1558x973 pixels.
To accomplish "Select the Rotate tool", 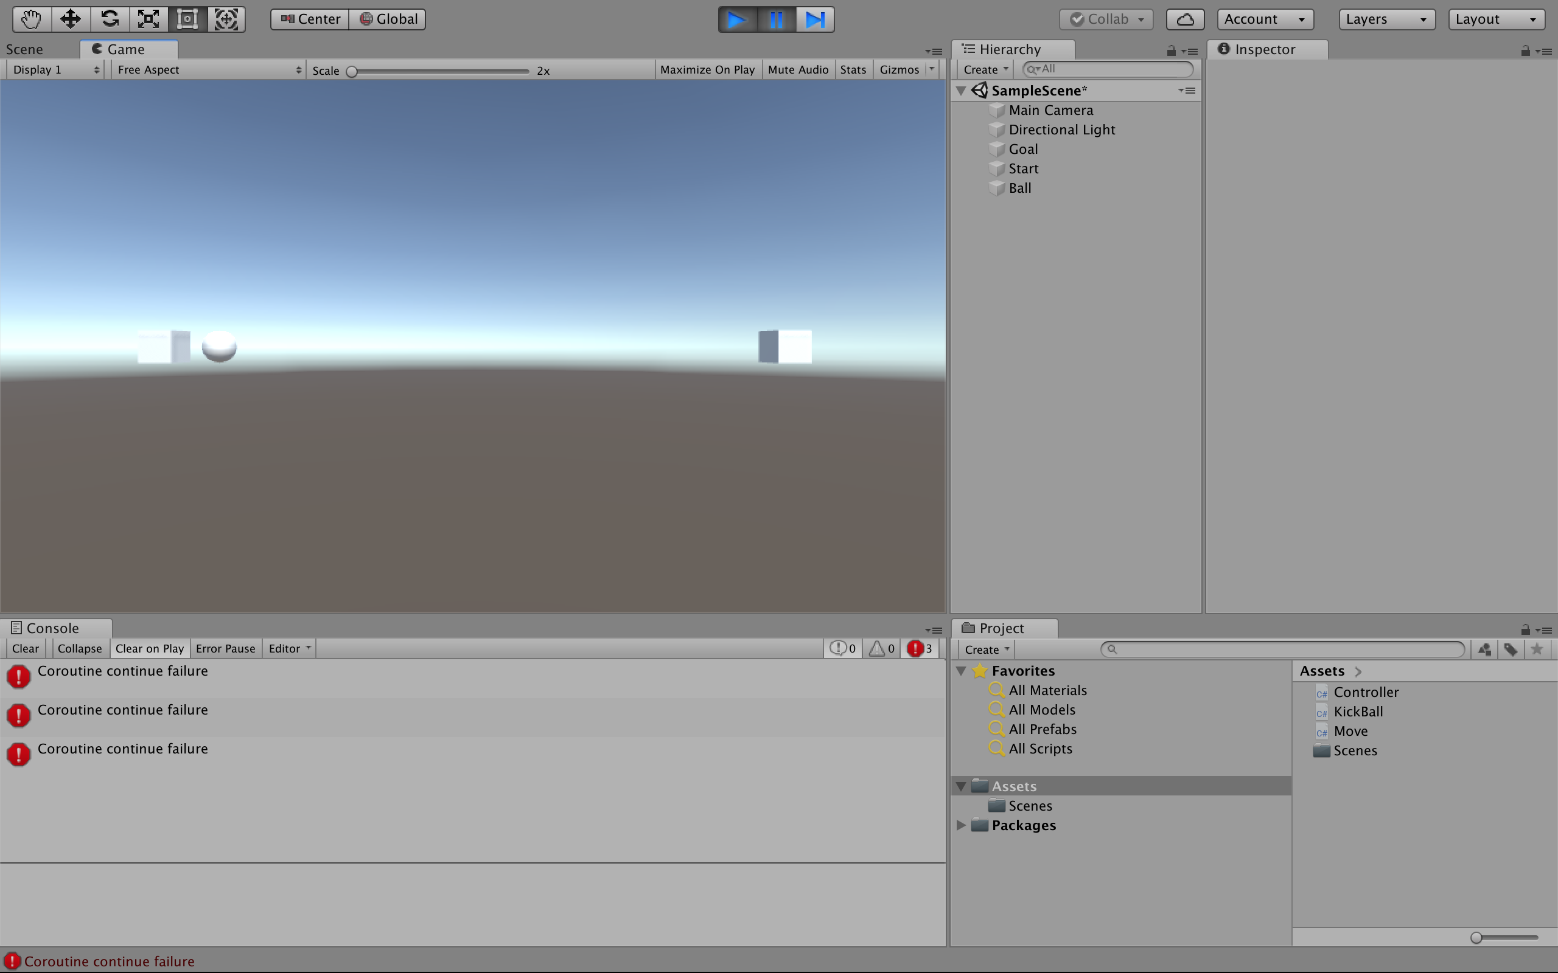I will 110,19.
